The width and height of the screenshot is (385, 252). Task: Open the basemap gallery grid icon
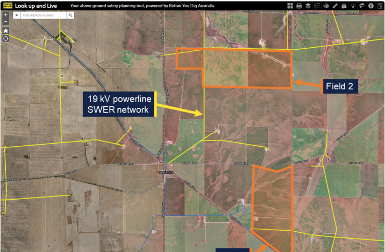(290, 6)
